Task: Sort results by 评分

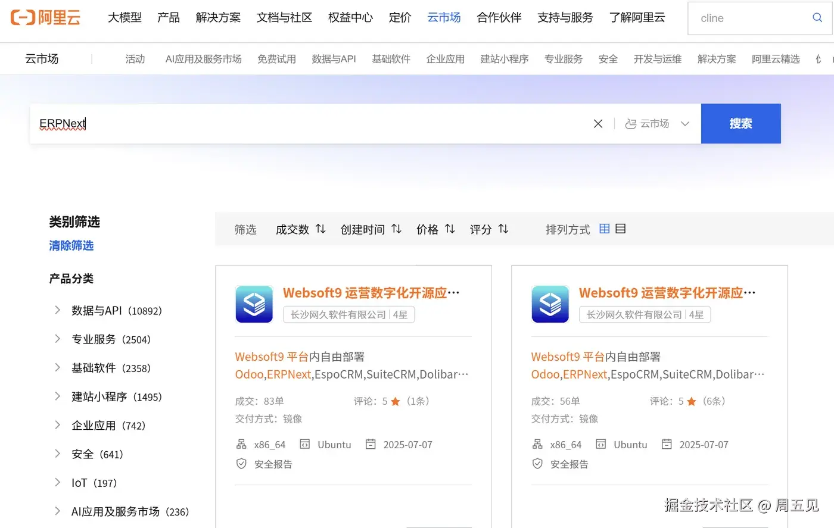Action: pos(488,229)
